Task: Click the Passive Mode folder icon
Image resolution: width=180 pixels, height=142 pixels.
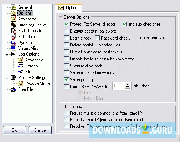Action: 20,83
